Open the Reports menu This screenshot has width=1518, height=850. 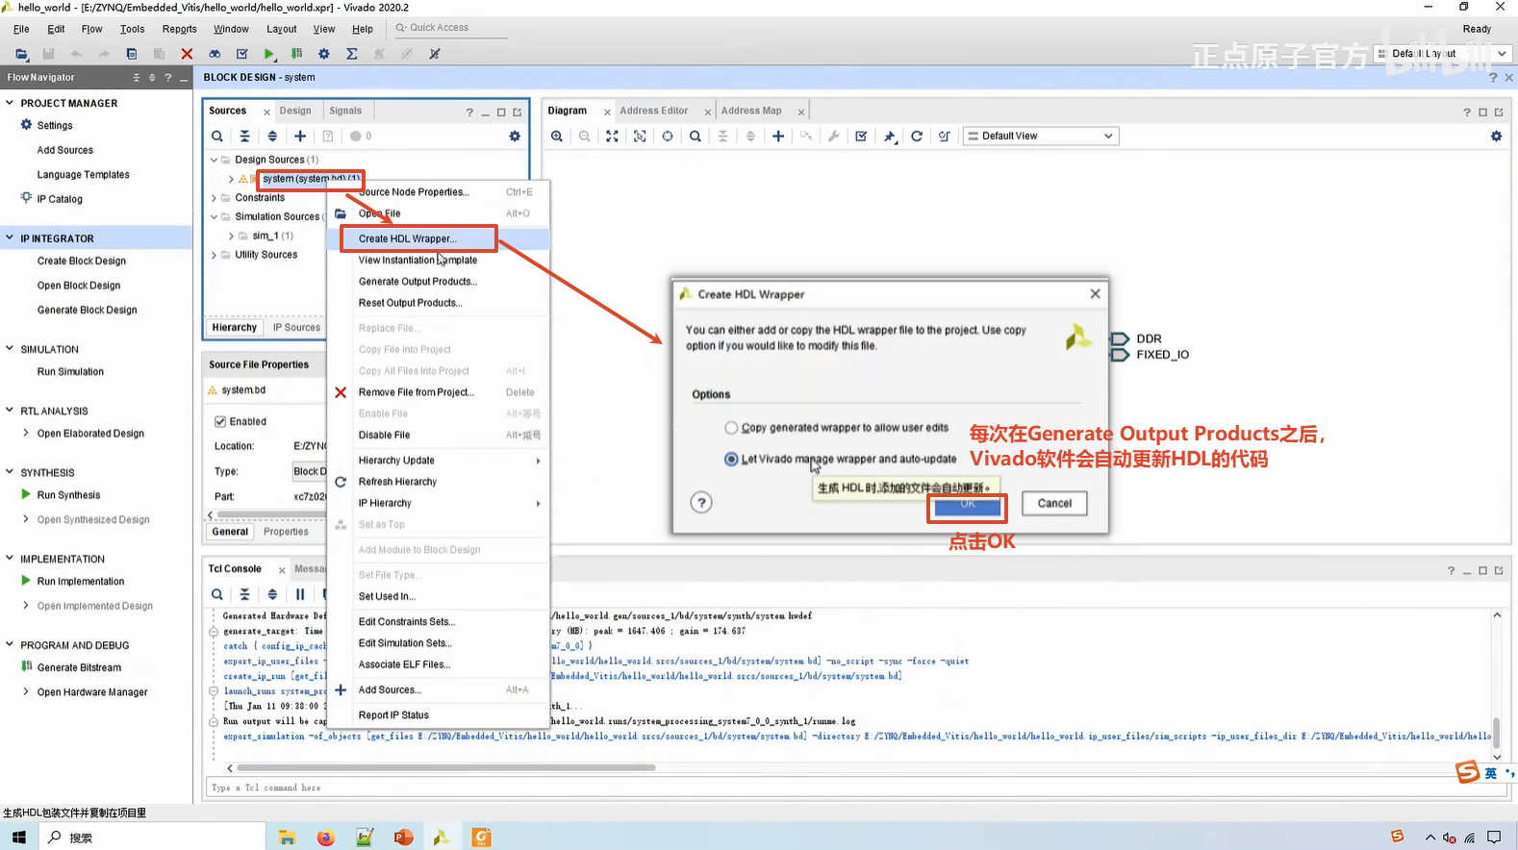pos(180,29)
